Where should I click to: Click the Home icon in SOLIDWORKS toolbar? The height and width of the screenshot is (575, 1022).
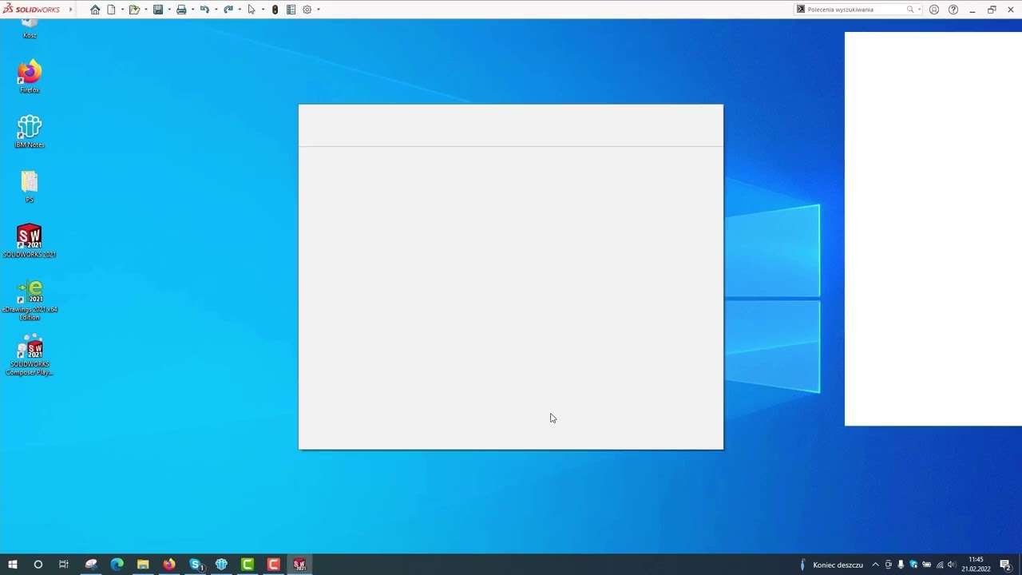[95, 10]
